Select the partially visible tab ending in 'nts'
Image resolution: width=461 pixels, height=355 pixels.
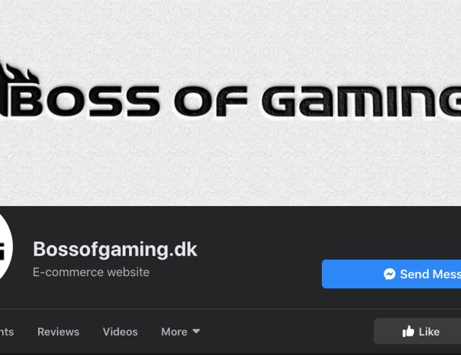(7, 332)
